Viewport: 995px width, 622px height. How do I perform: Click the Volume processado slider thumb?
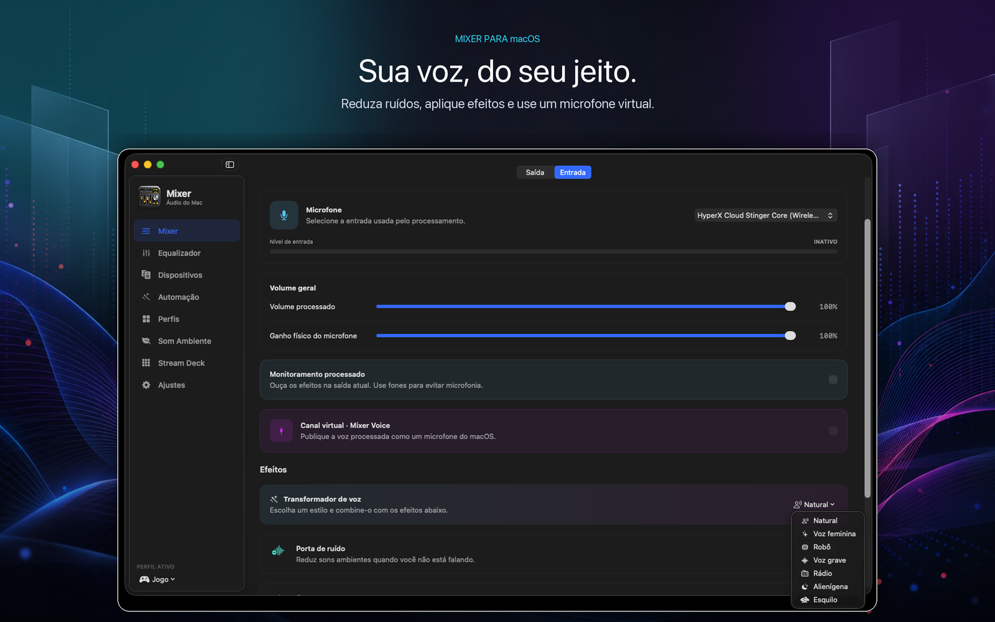pyautogui.click(x=790, y=307)
